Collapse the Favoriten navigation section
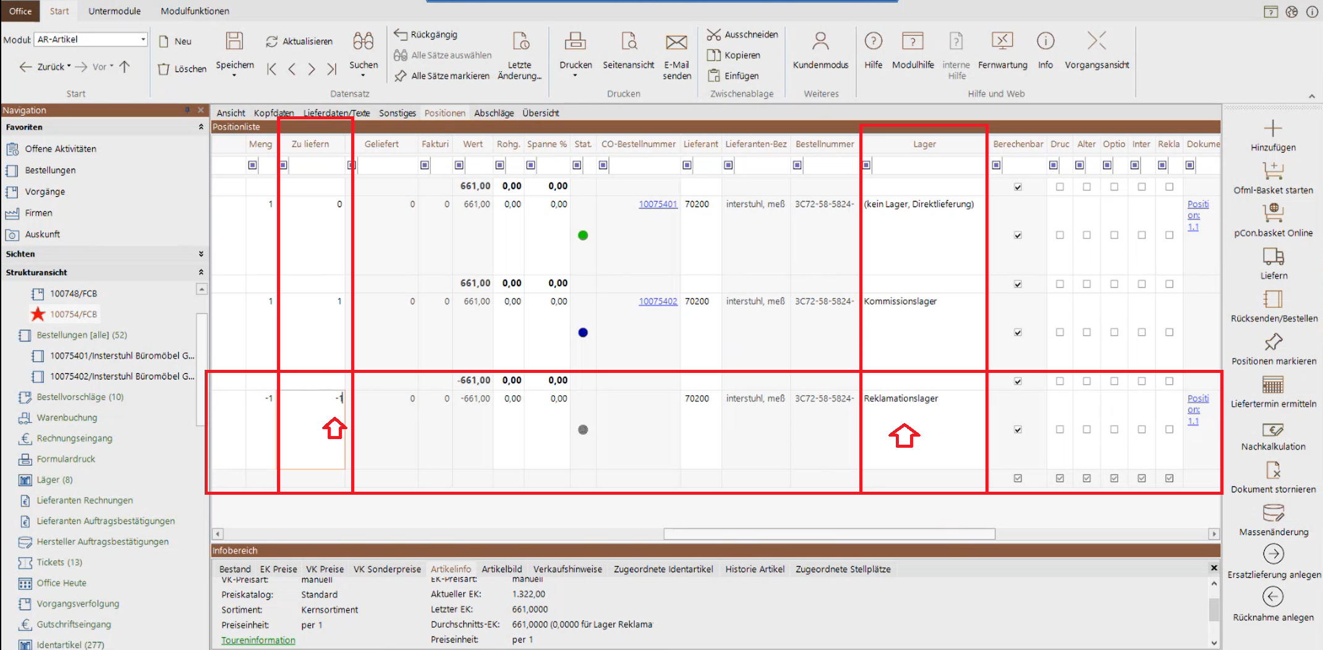Image resolution: width=1323 pixels, height=650 pixels. click(x=201, y=127)
